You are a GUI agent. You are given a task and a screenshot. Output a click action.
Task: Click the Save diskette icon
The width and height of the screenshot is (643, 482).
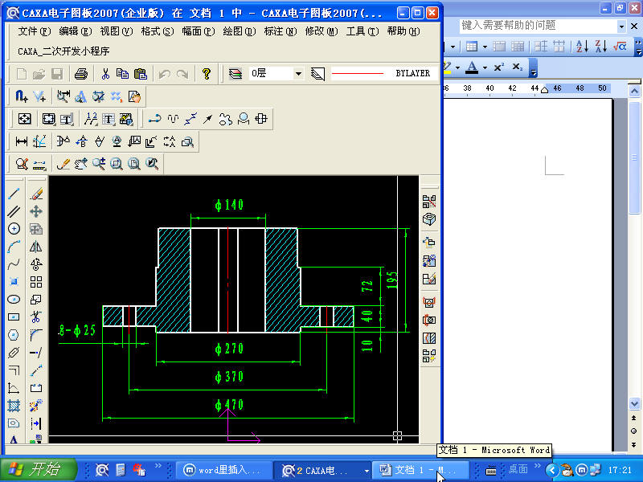click(57, 74)
